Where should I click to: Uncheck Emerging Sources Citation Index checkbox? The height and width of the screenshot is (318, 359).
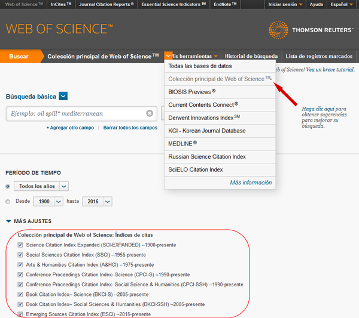(x=21, y=314)
